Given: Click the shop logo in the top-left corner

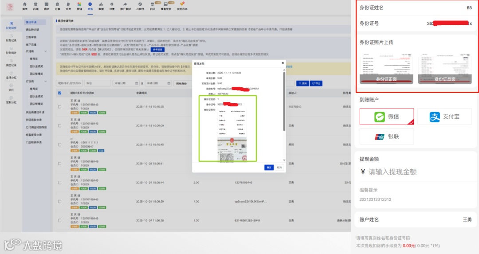Looking at the screenshot, I should pyautogui.click(x=10, y=6).
